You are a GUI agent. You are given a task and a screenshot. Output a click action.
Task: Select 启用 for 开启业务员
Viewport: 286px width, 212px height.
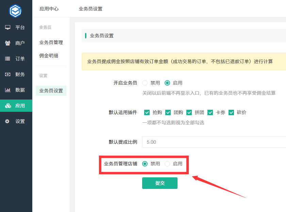pos(167,83)
